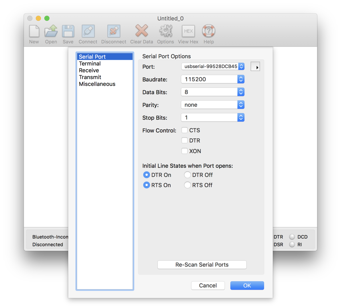341x307 pixels.
Task: Click the Cancel button
Action: 208,285
